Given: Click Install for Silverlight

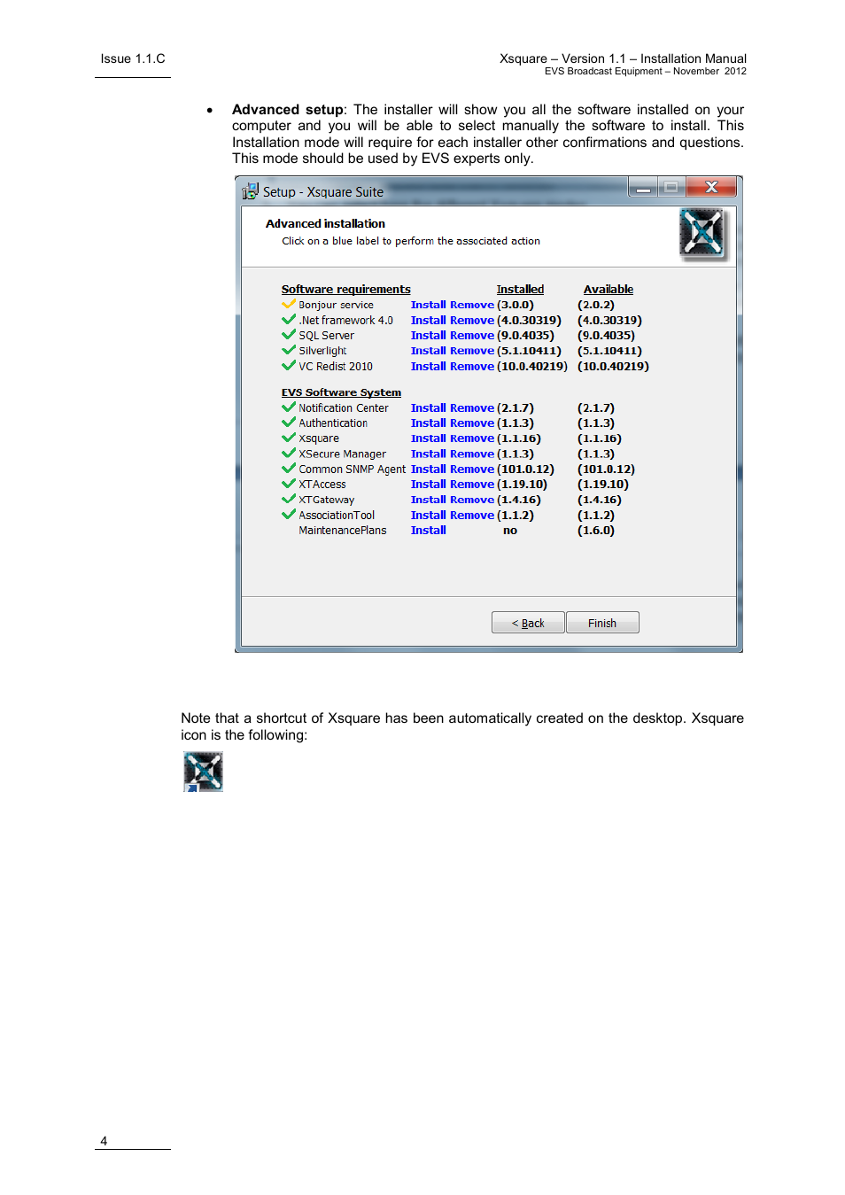Looking at the screenshot, I should click(x=429, y=351).
